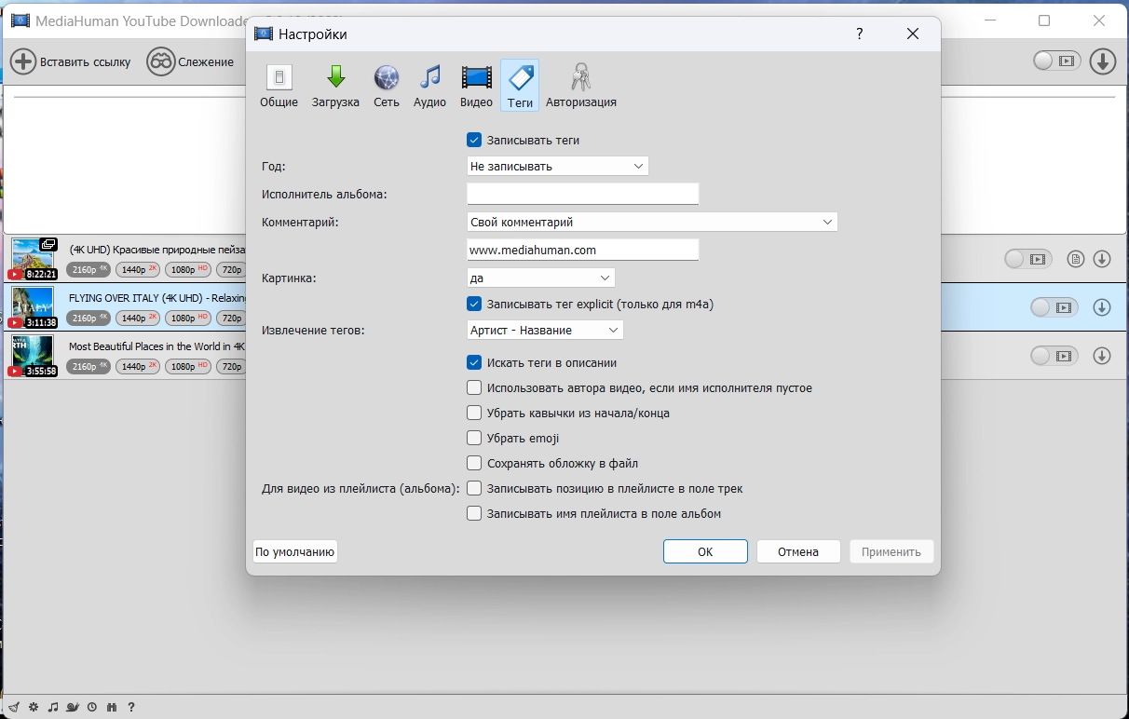The width and height of the screenshot is (1129, 719).
Task: Toggle video switch on Красивые природные пейзажи row
Action: 1027,259
